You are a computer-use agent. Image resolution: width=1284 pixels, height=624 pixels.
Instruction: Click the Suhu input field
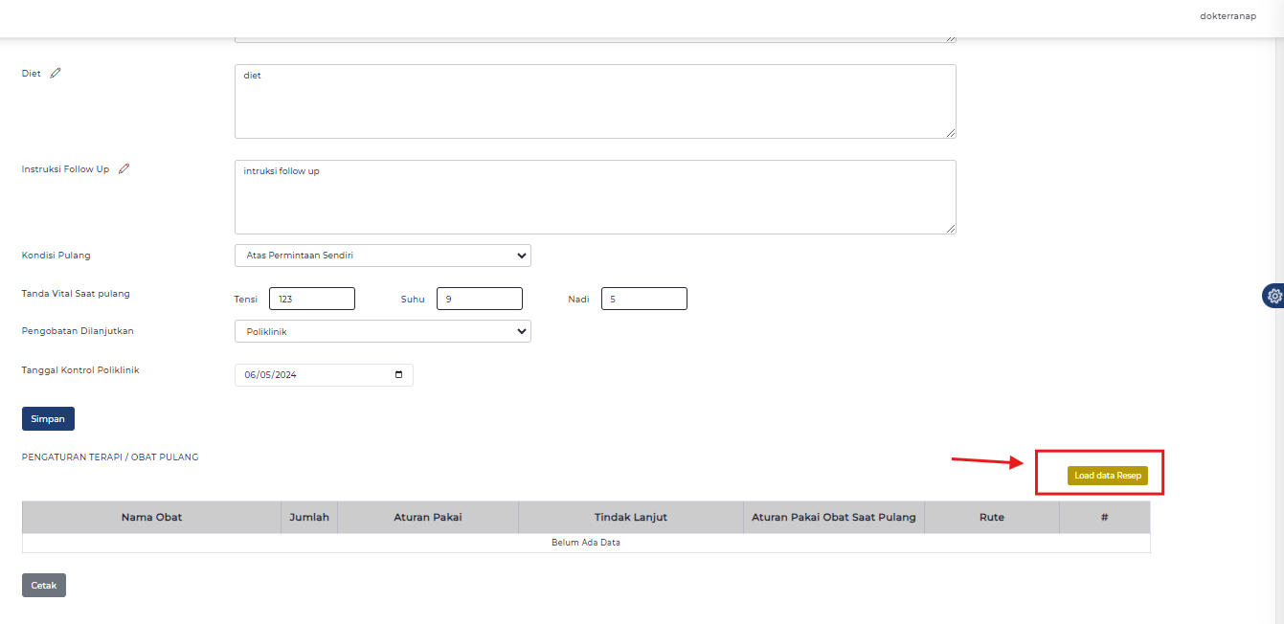479,298
